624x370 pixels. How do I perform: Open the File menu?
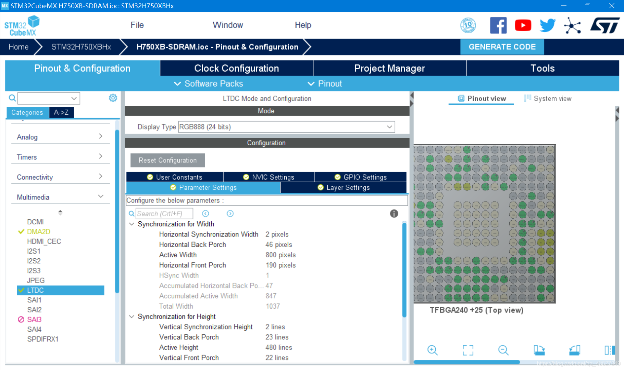[137, 25]
